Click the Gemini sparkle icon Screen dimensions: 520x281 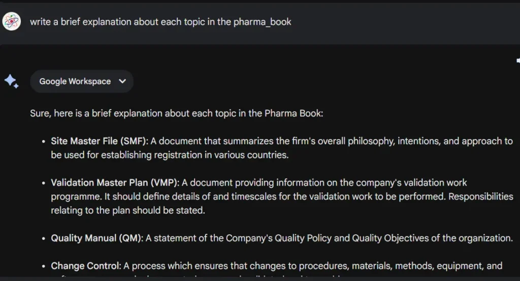tap(12, 81)
